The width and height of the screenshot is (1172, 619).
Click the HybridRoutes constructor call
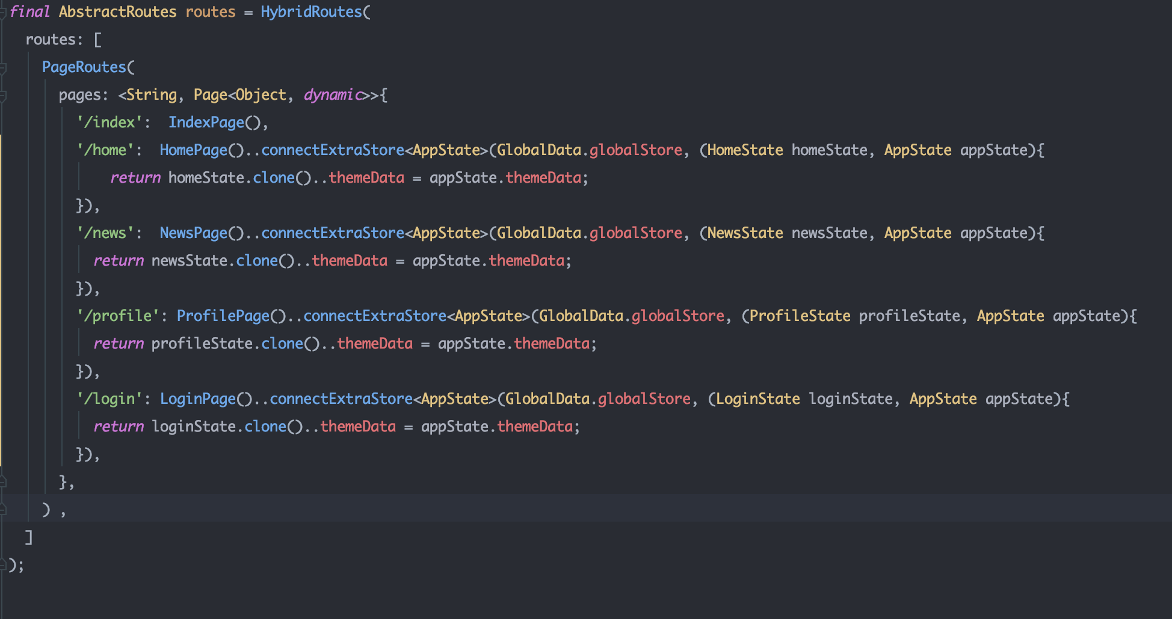[x=310, y=11]
